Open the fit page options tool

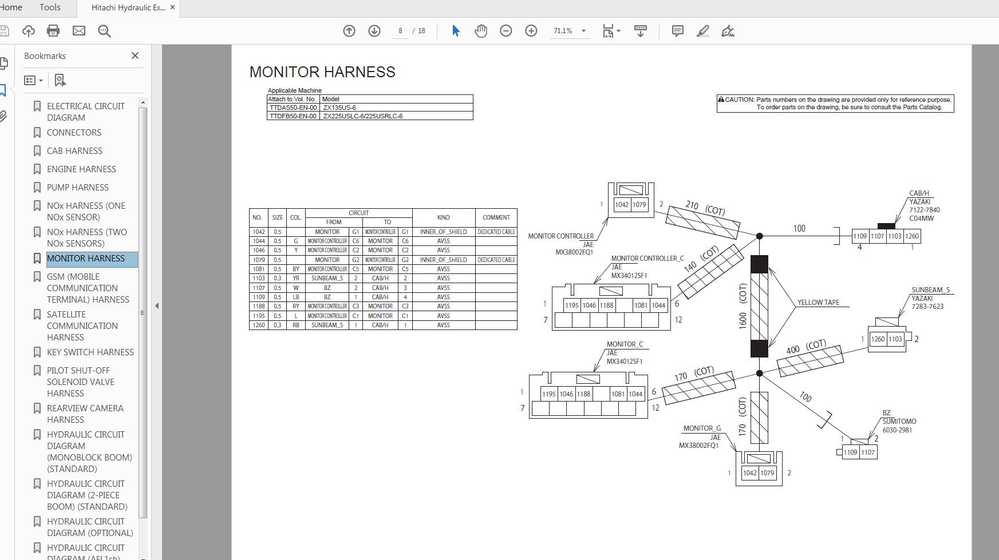click(611, 31)
